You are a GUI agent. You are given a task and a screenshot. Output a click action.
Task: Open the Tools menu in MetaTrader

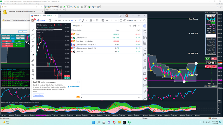click(x=25, y=4)
